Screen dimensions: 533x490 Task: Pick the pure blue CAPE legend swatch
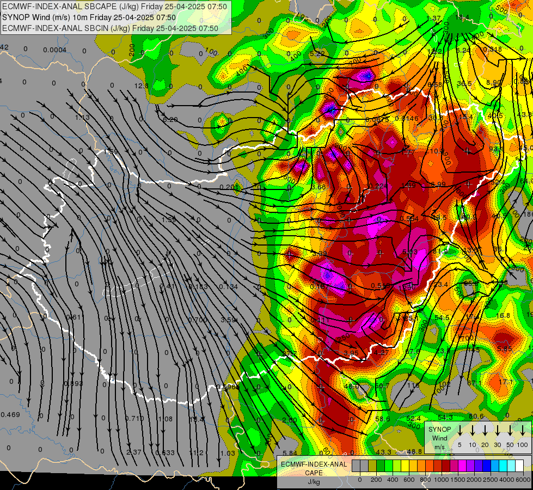coord(487,466)
